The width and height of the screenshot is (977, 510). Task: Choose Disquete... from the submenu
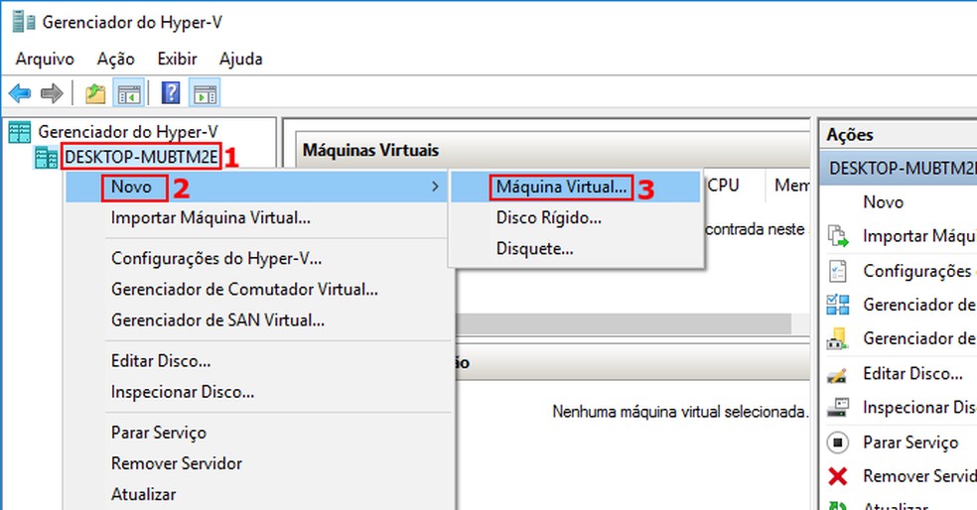[x=576, y=249]
